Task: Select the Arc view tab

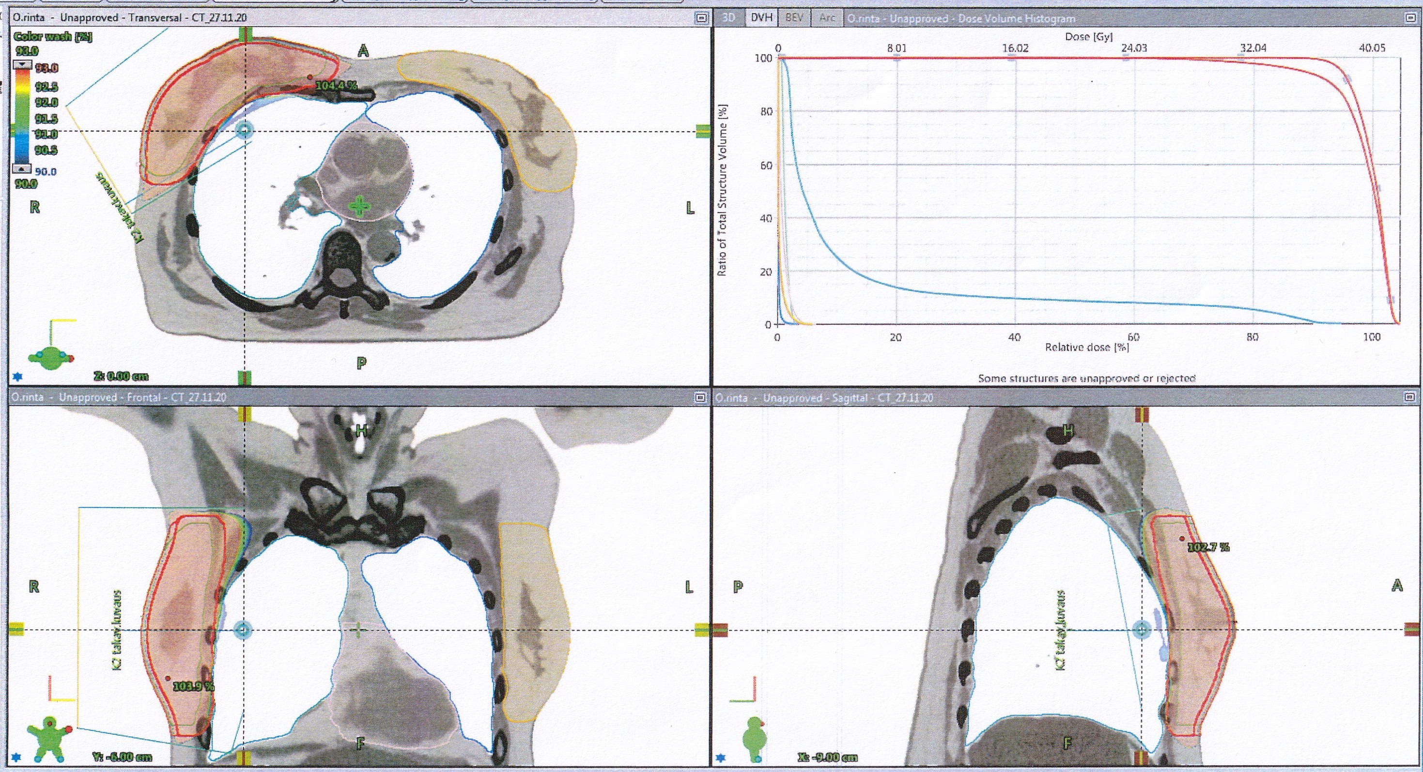Action: point(827,18)
